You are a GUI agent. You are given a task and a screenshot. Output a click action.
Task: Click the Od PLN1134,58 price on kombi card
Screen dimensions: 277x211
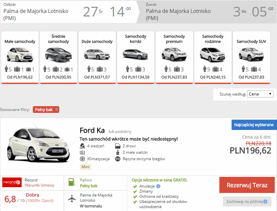[x=136, y=77]
